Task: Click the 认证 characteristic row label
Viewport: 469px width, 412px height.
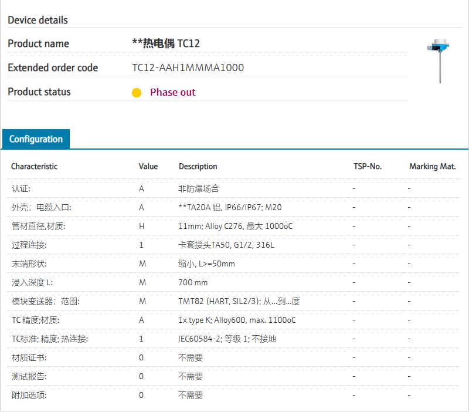Action: 21,188
